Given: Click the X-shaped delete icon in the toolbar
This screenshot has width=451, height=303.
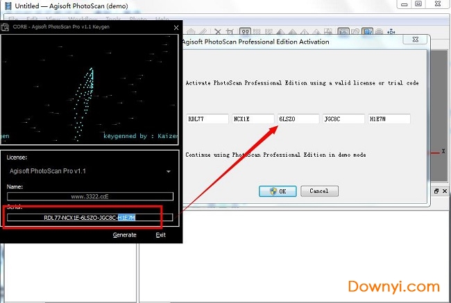Looking at the screenshot, I should (x=218, y=31).
